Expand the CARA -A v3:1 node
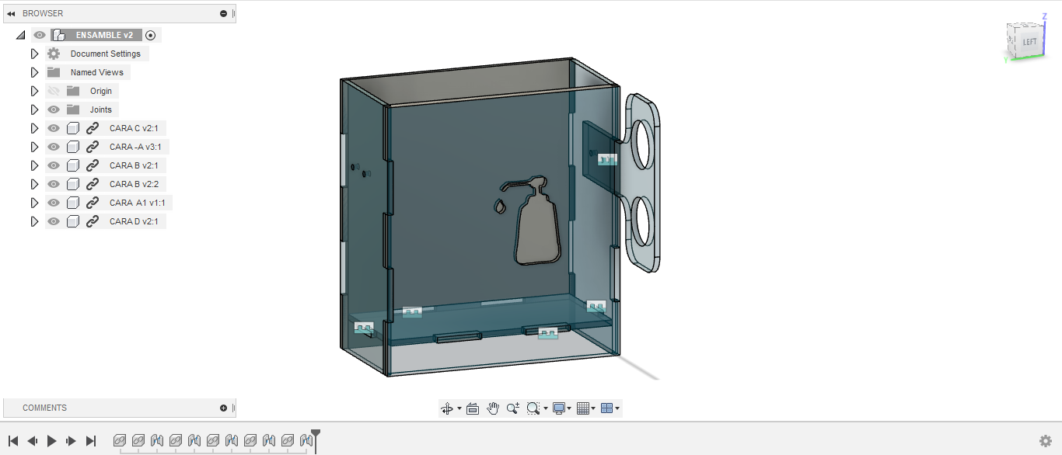The width and height of the screenshot is (1062, 455). click(34, 147)
